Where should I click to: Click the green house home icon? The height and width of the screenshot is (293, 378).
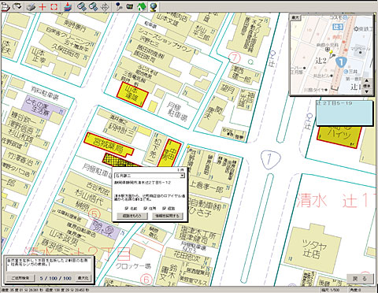[142, 6]
